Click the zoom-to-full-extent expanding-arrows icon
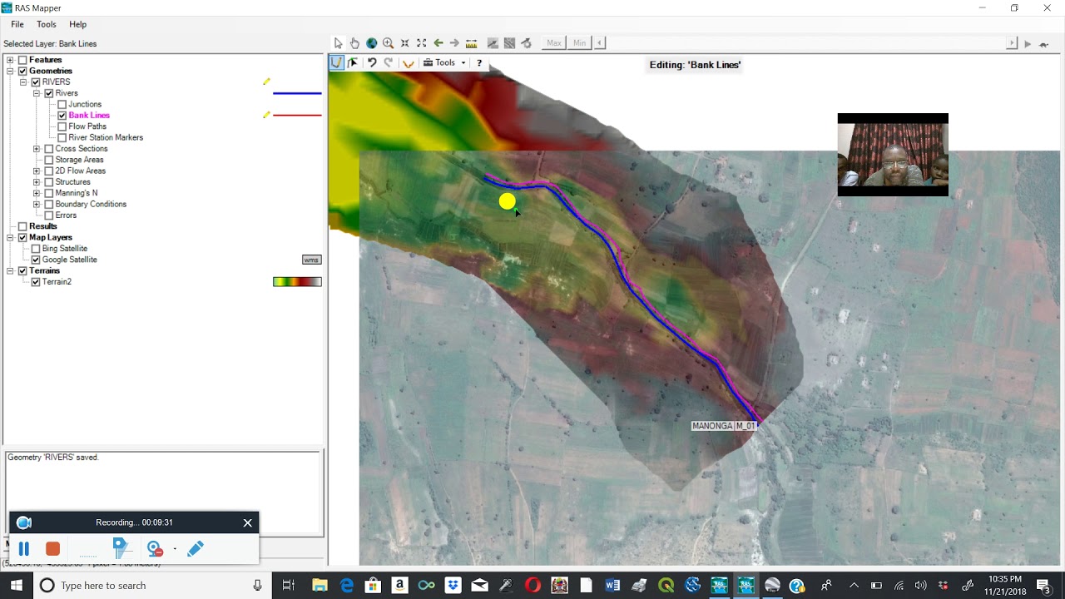 [x=421, y=43]
